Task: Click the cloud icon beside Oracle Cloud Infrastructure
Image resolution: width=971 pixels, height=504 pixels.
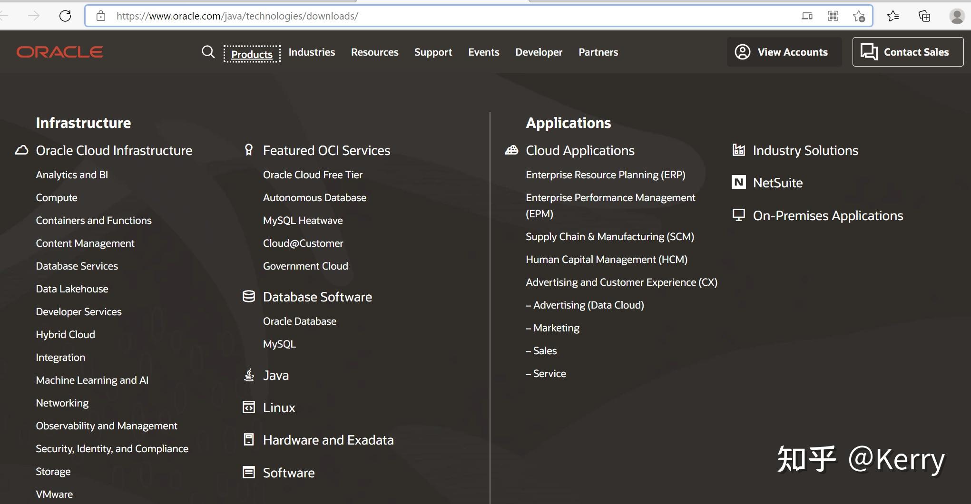Action: tap(21, 150)
